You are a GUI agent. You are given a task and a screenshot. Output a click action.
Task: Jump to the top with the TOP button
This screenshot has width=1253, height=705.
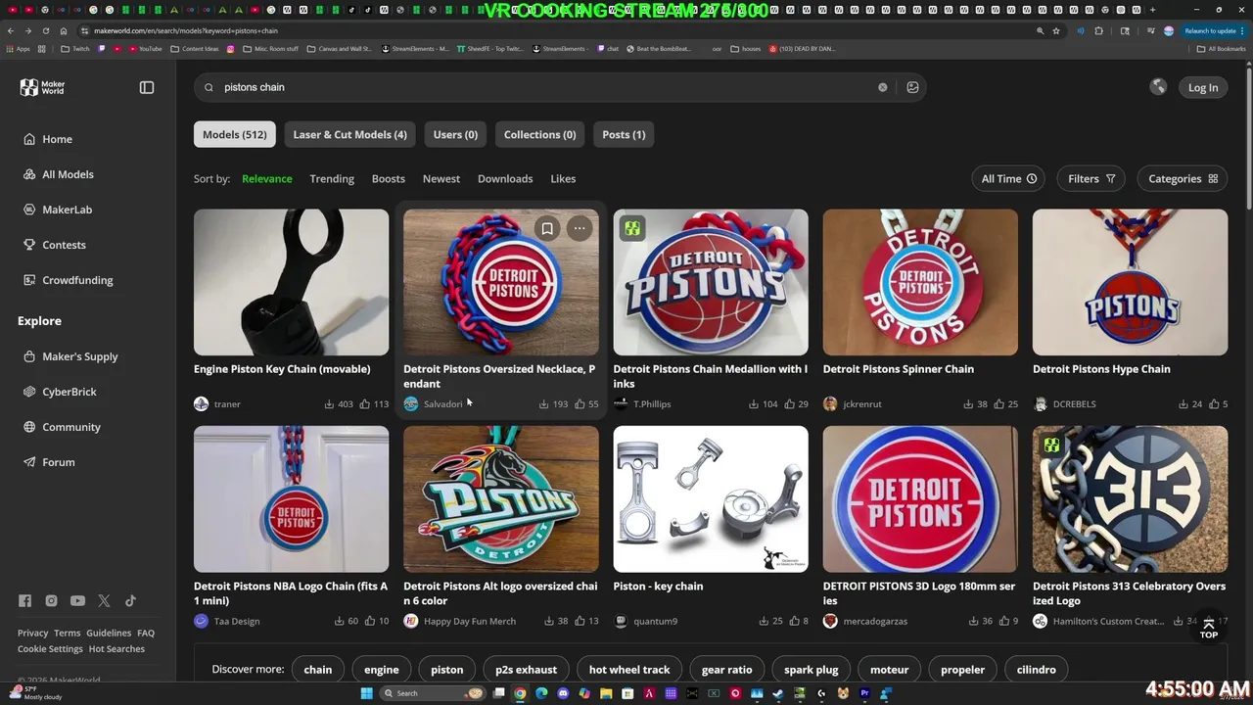pyautogui.click(x=1209, y=628)
